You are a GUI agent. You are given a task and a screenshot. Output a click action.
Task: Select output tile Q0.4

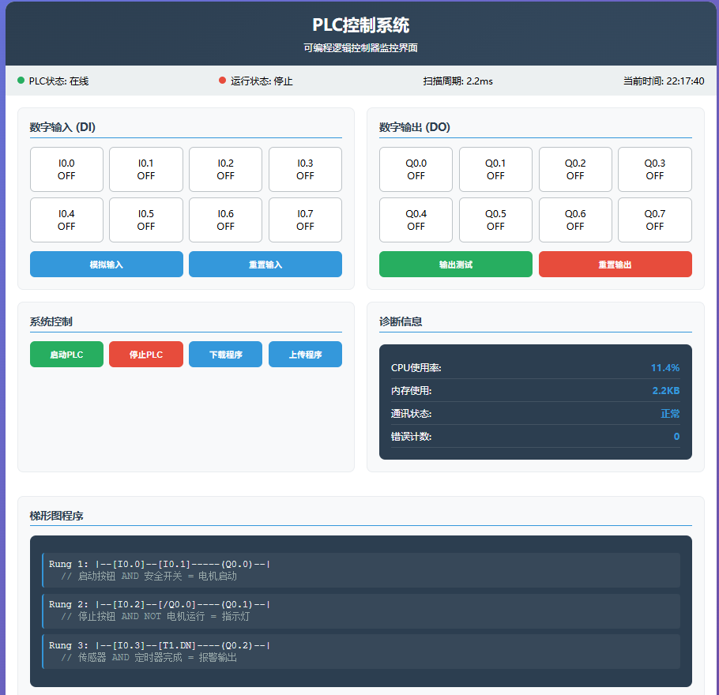click(x=416, y=220)
